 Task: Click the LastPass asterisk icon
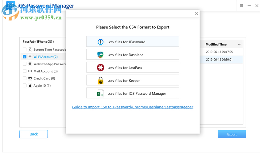pyautogui.click(x=100, y=68)
